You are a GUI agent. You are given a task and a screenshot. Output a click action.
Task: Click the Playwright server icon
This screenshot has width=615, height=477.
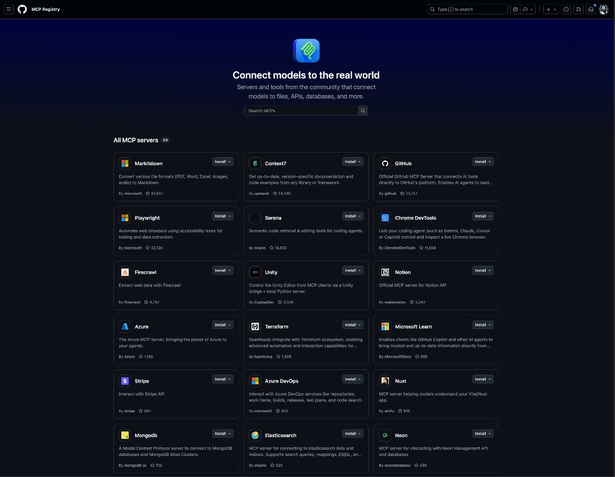click(x=125, y=217)
